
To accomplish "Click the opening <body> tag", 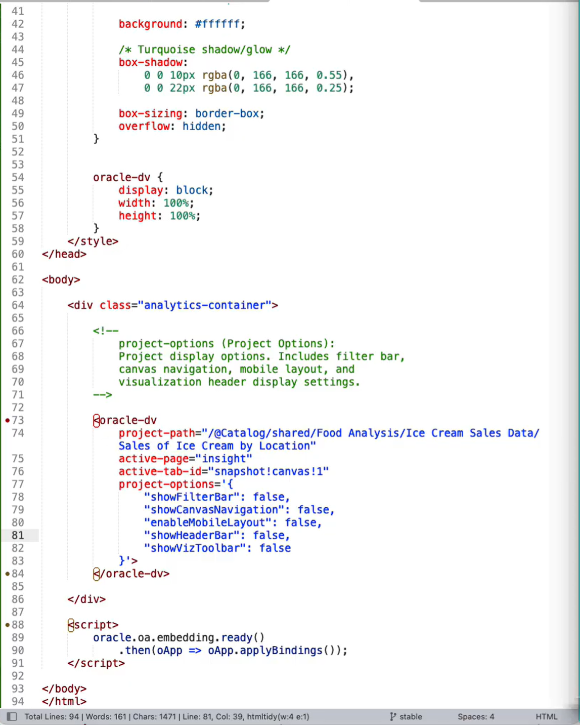I will coord(61,279).
